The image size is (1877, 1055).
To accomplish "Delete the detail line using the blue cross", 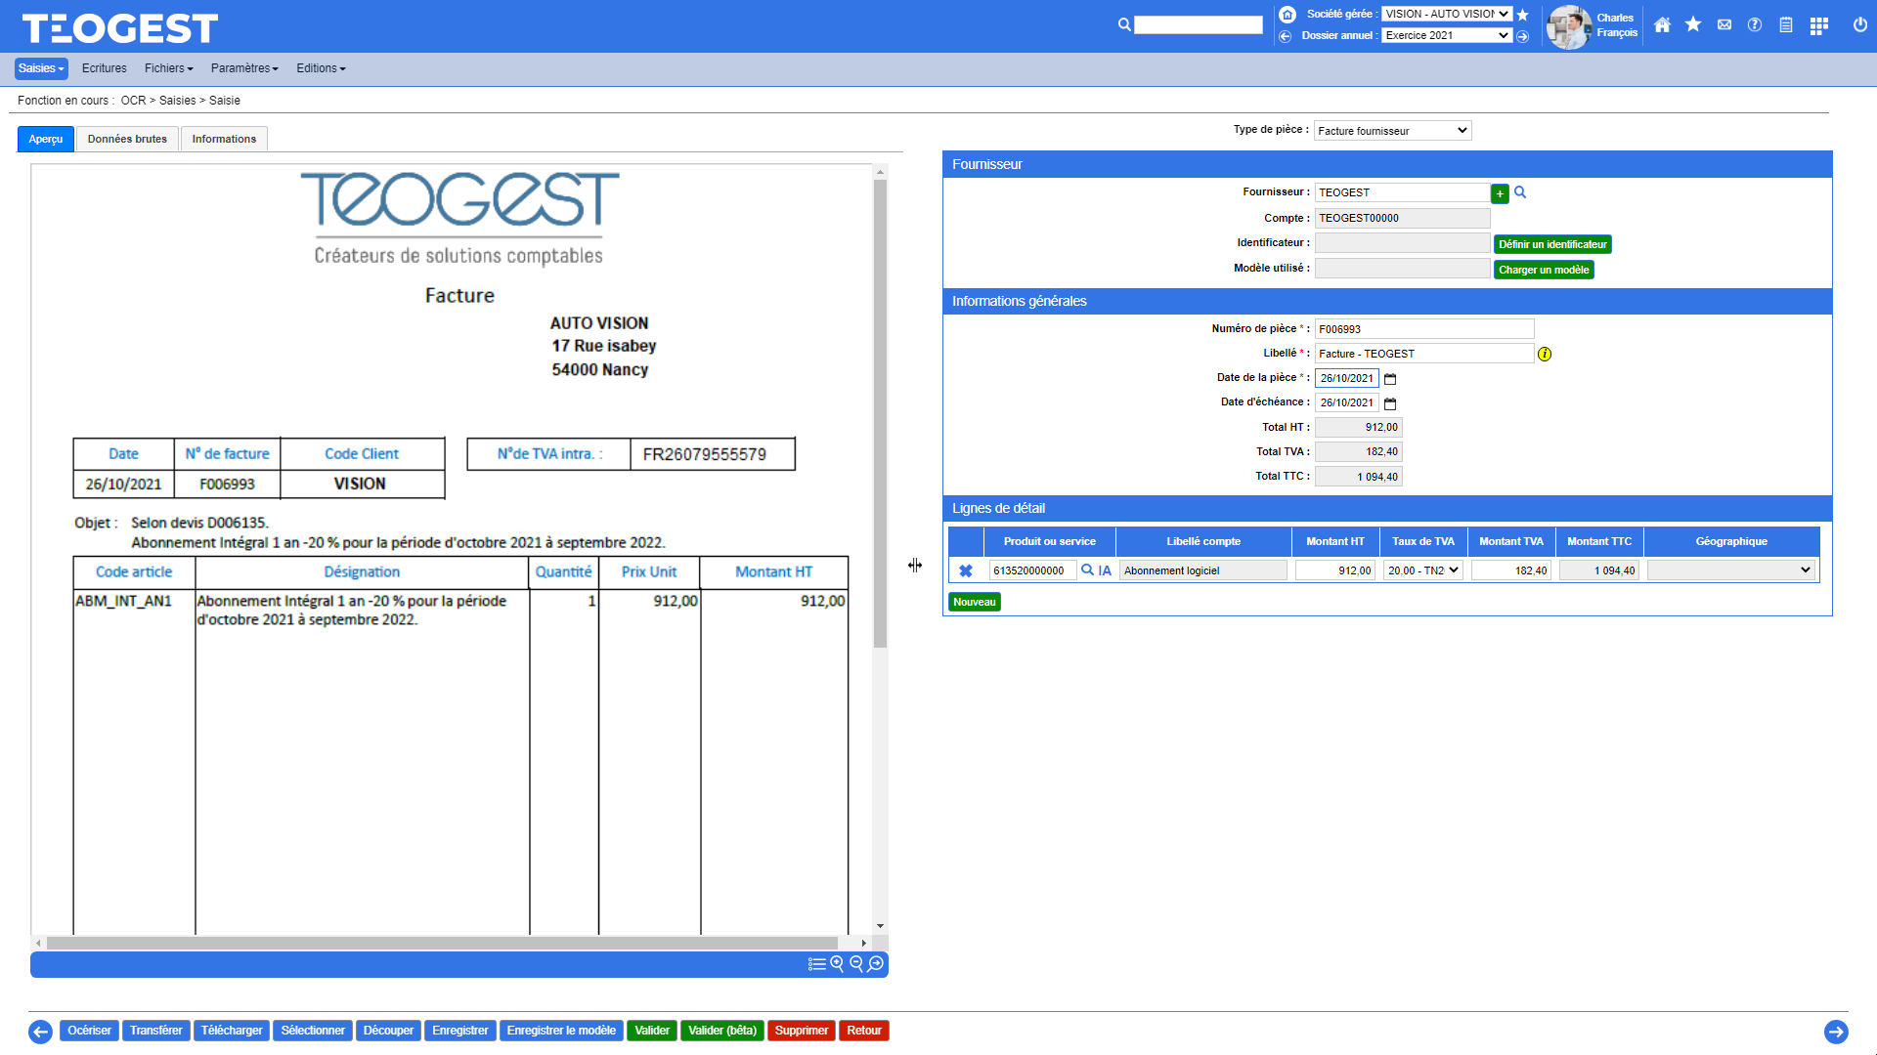I will 966,570.
